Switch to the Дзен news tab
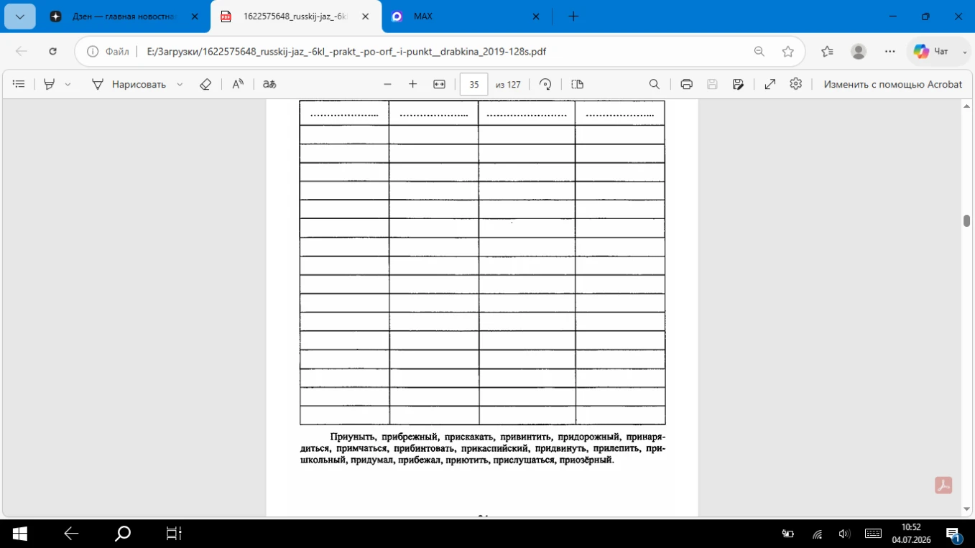The width and height of the screenshot is (975, 548). [x=124, y=17]
